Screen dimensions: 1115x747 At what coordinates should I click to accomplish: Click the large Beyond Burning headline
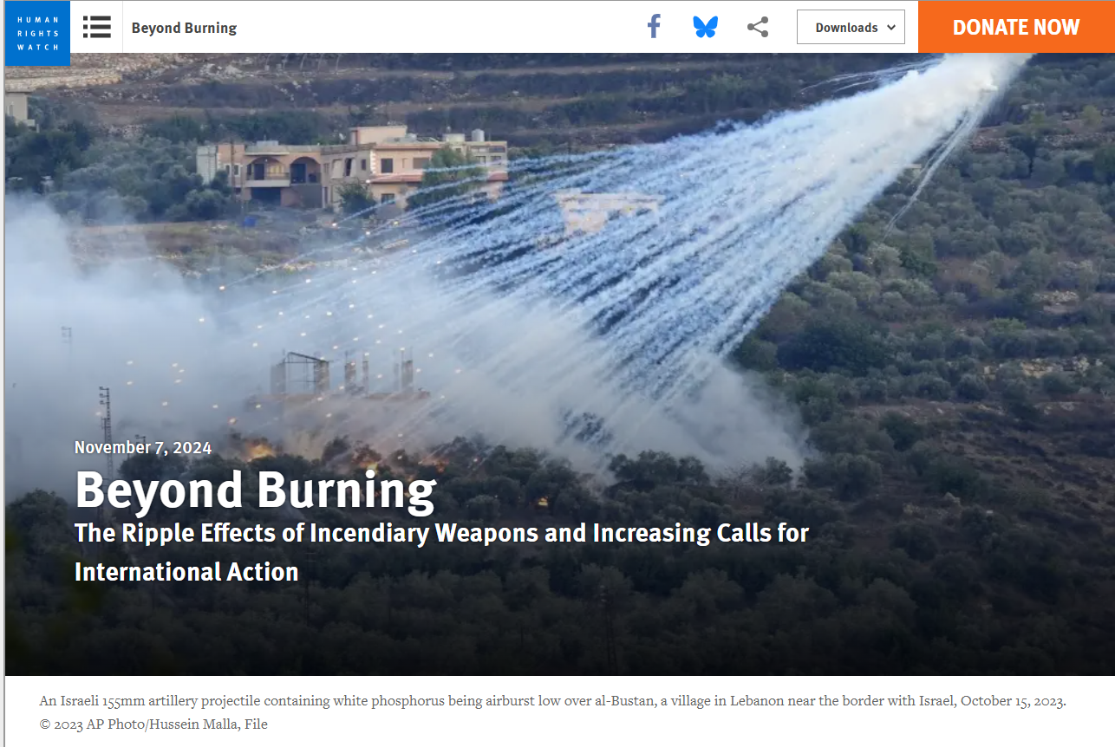(256, 490)
